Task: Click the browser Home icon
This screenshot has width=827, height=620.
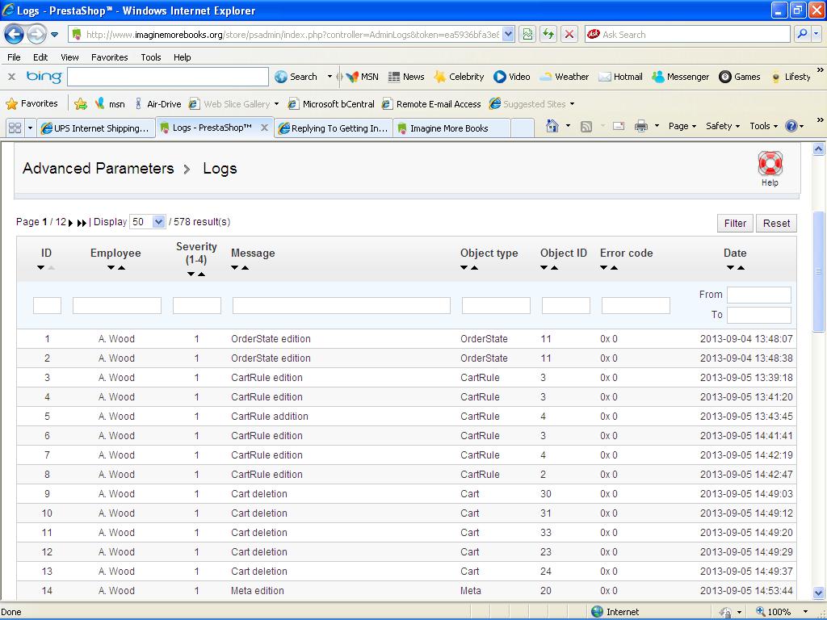Action: click(x=552, y=126)
